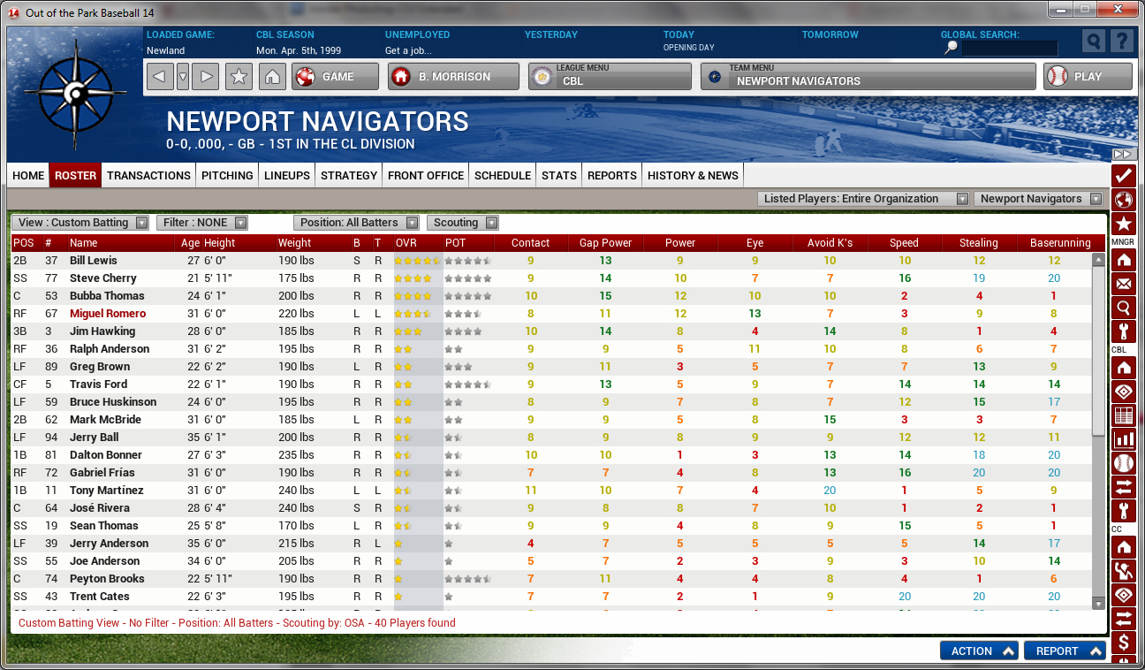The width and height of the screenshot is (1145, 670).
Task: Open the Listed Players: Entire Organization dropdown
Action: [863, 199]
